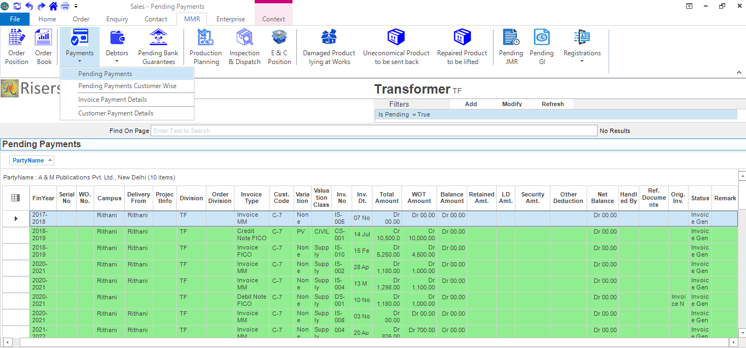Select Inspection & Dispatch icon

(244, 47)
